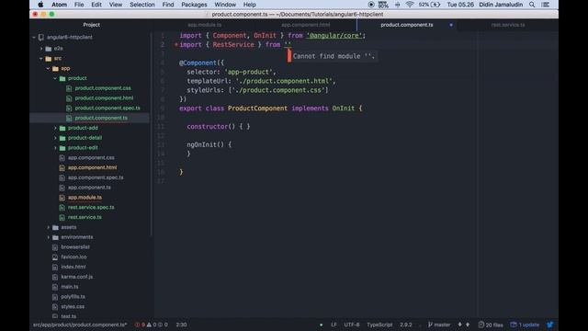The image size is (588, 331).
Task: Expand the product-detail folder
Action: (x=55, y=138)
